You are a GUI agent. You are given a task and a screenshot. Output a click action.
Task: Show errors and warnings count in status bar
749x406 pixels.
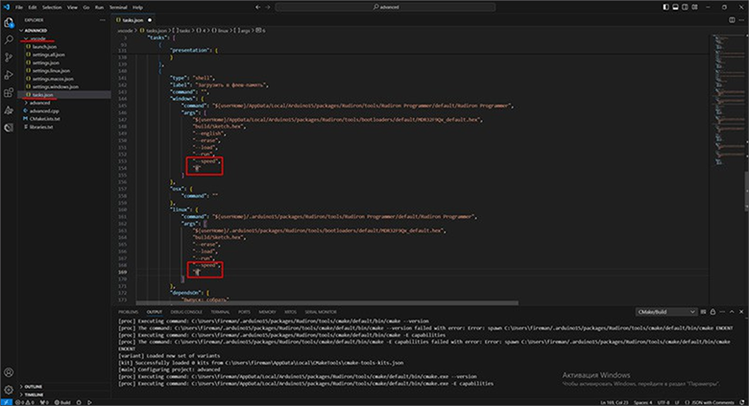pyautogui.click(x=25, y=402)
